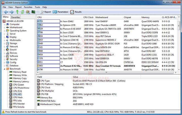Open the Report menu
Image resolution: width=182 pixels, height=115 pixels.
tap(18, 7)
